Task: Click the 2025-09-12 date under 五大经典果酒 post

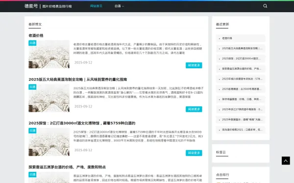Action: 83,106
